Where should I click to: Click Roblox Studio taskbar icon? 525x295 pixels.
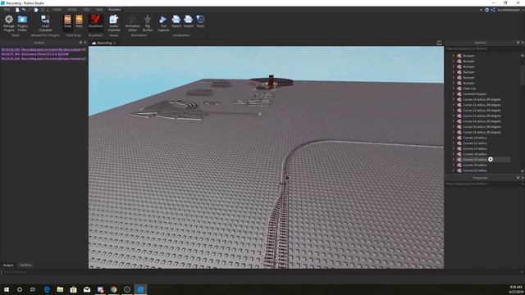(140, 289)
